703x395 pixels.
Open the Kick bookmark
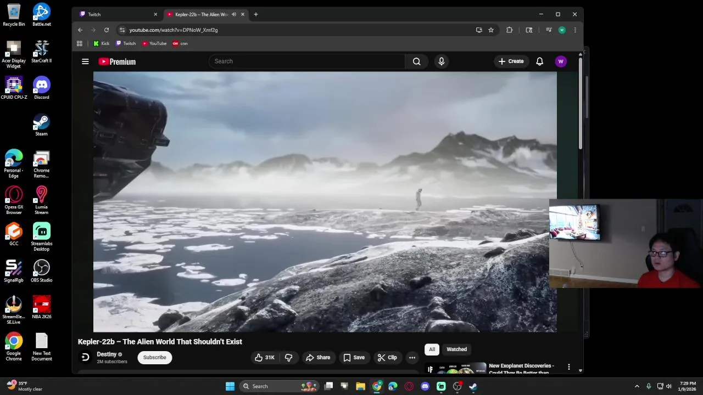(101, 43)
